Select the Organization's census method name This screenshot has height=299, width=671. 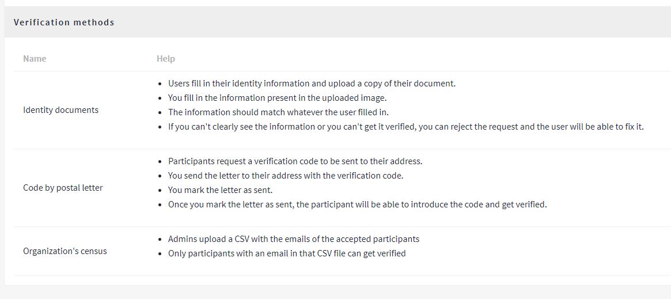click(x=65, y=251)
